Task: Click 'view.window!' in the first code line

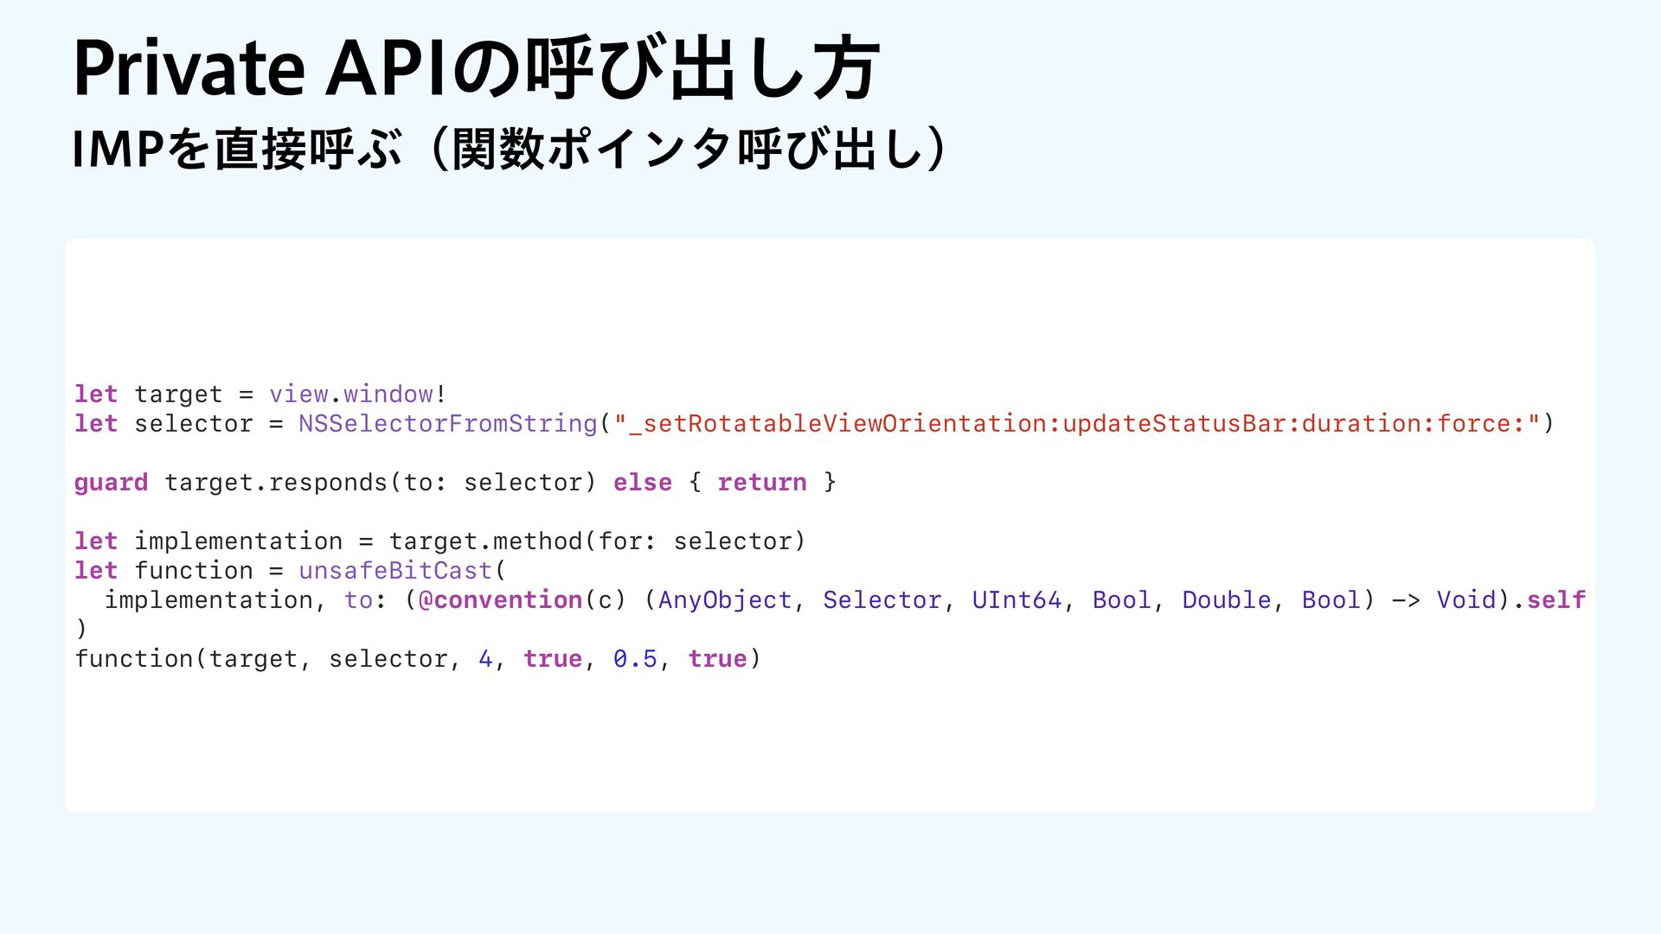Action: pos(357,394)
